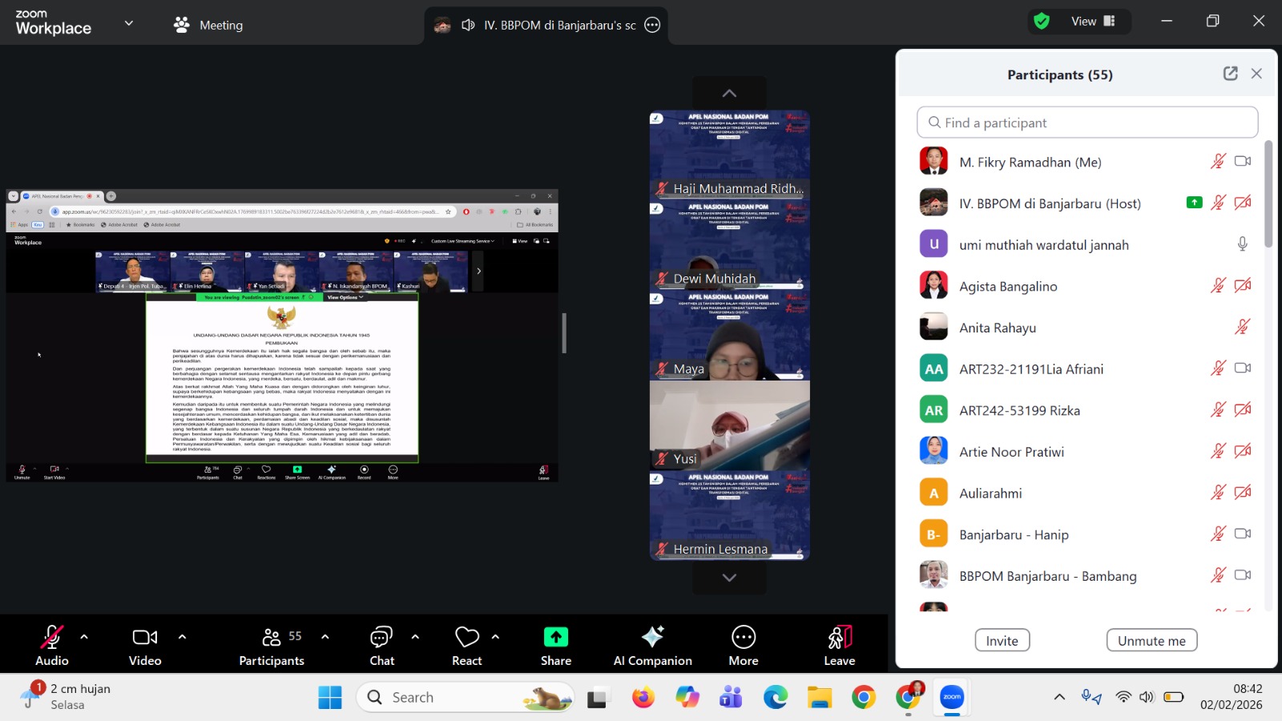Click the Leave meeting icon

(839, 638)
